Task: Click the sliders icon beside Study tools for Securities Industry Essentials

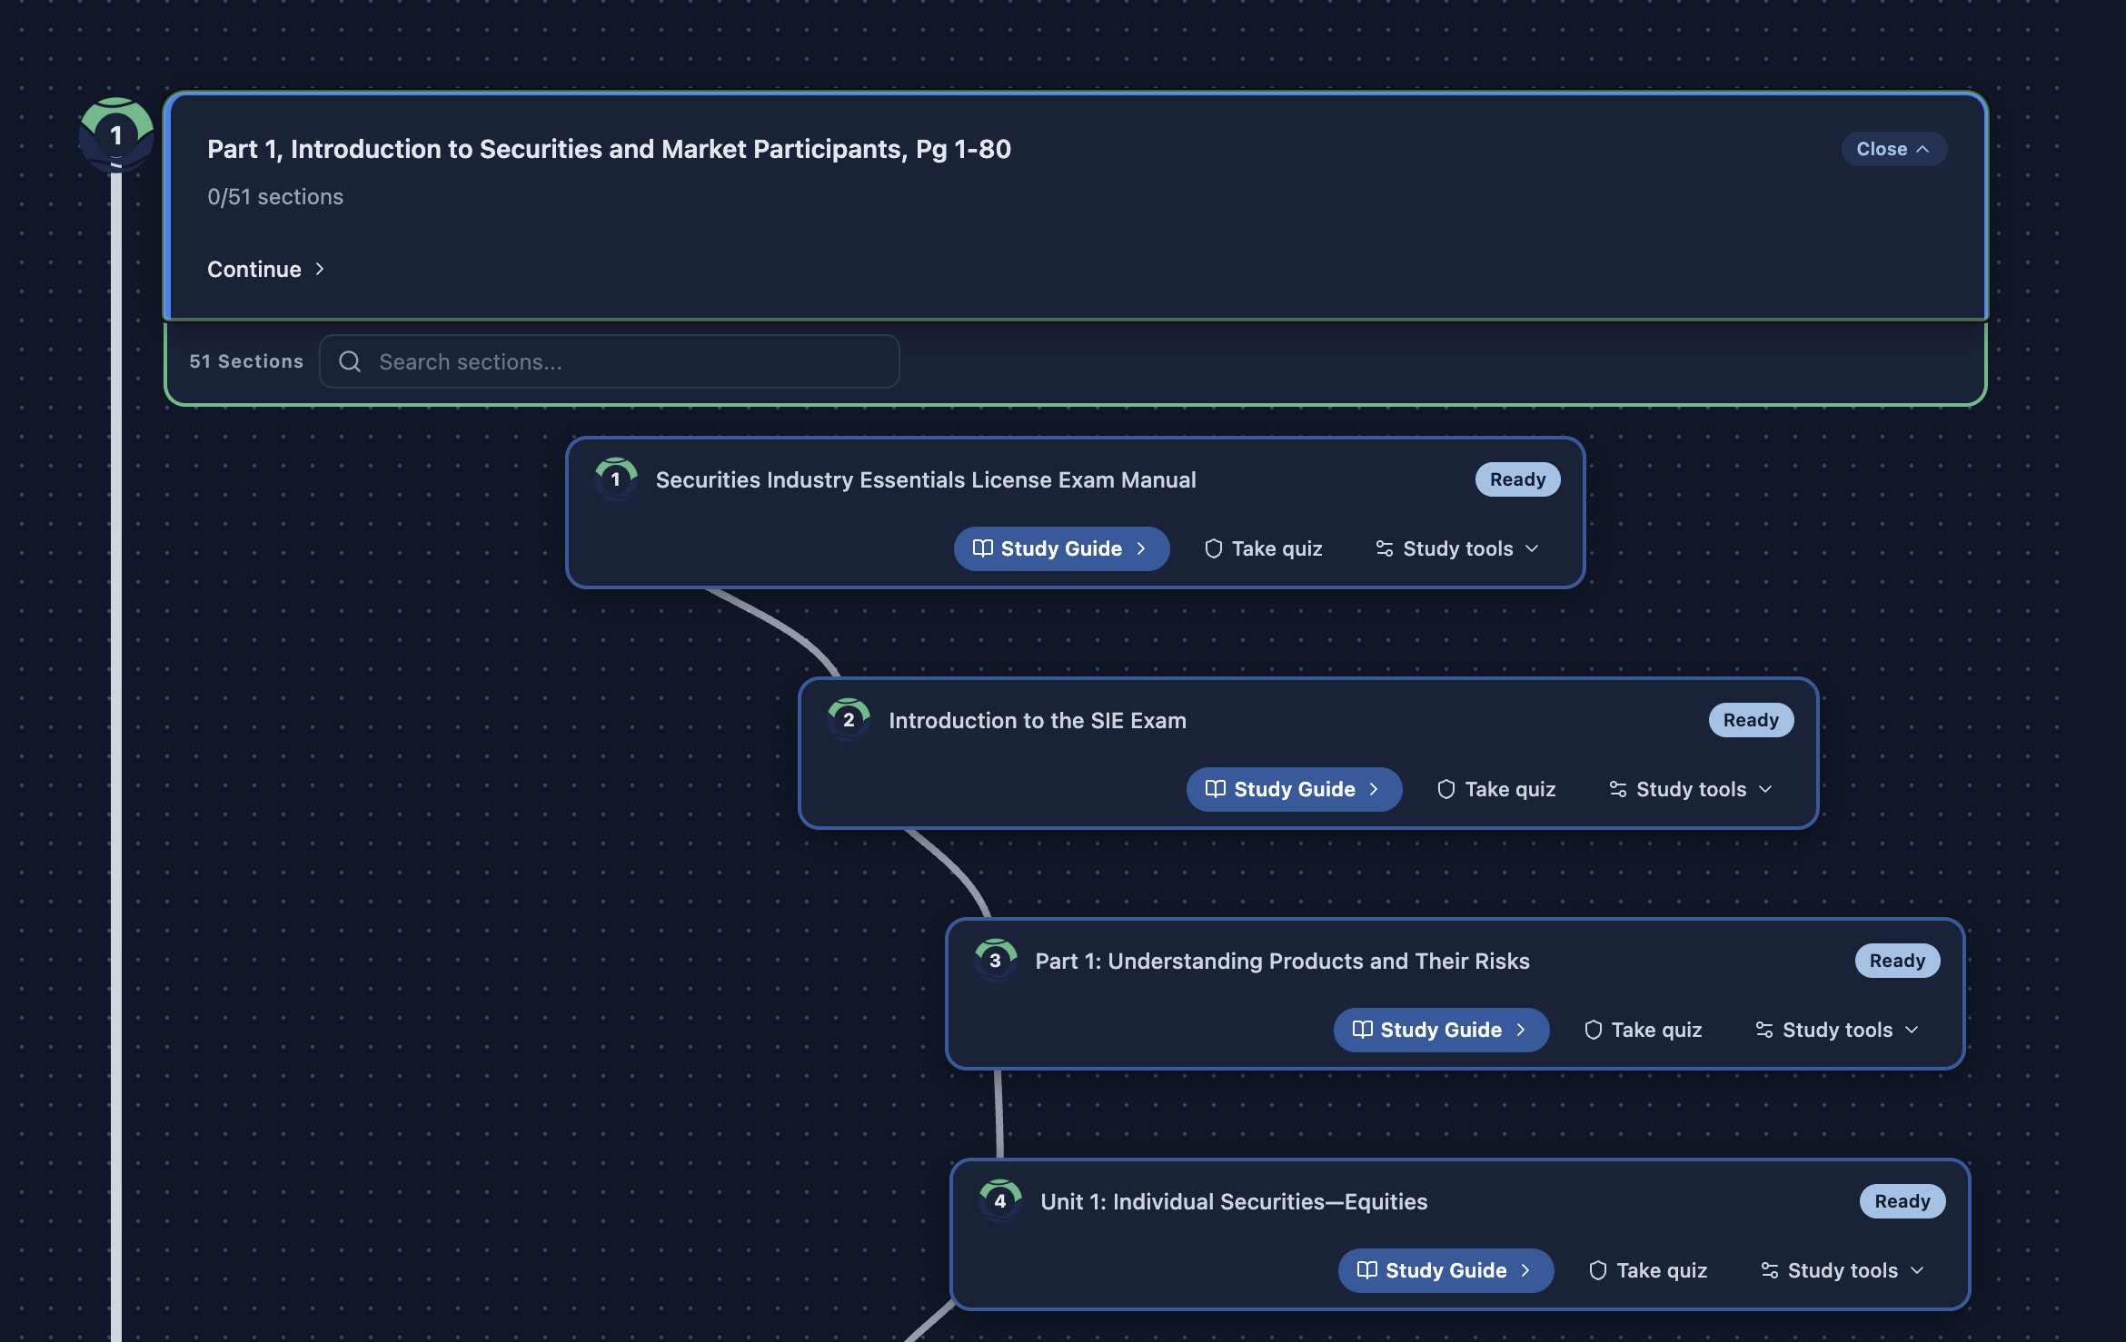Action: (1385, 548)
